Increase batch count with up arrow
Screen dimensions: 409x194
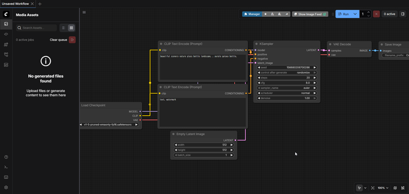369,12
